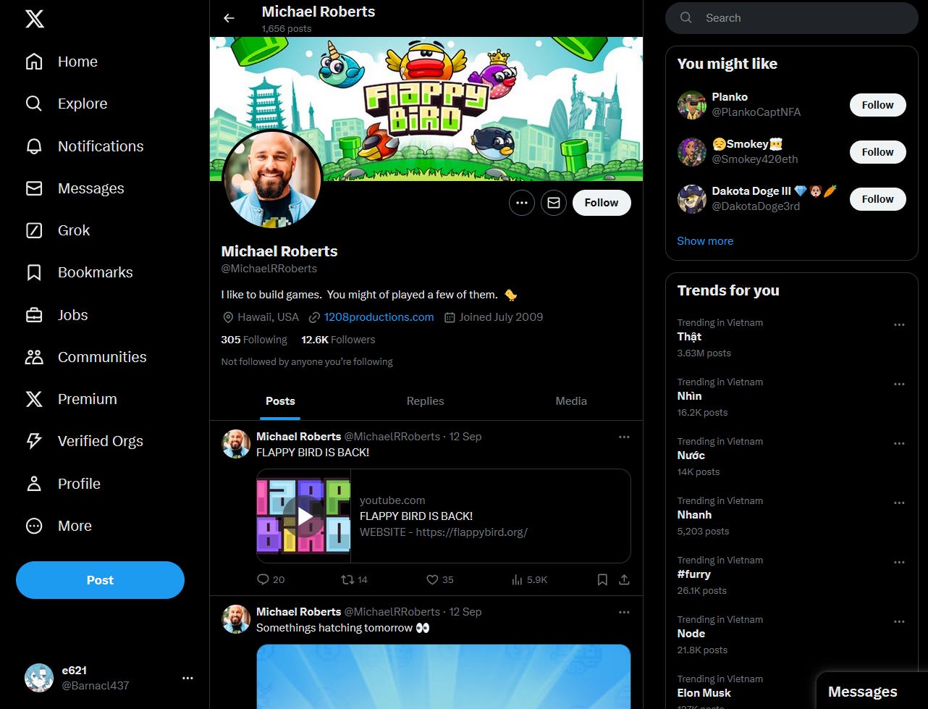
Task: Share the FLAPPY BIRD IS BACK post
Action: (624, 579)
